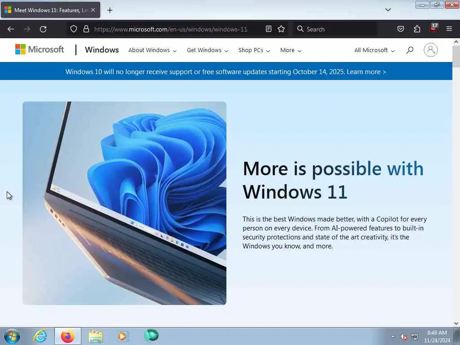The width and height of the screenshot is (460, 345).
Task: Toggle reader view icon
Action: (269, 29)
